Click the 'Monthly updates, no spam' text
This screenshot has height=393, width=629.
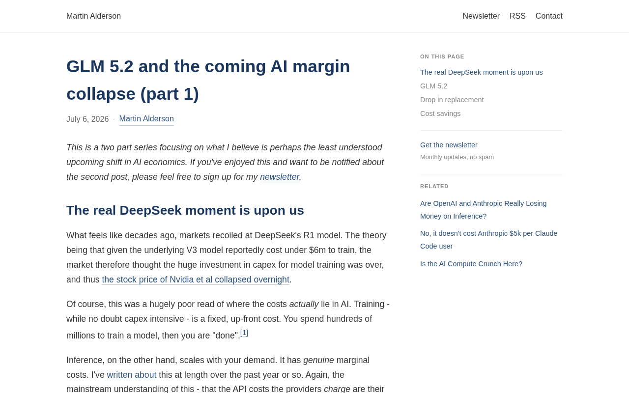(457, 157)
